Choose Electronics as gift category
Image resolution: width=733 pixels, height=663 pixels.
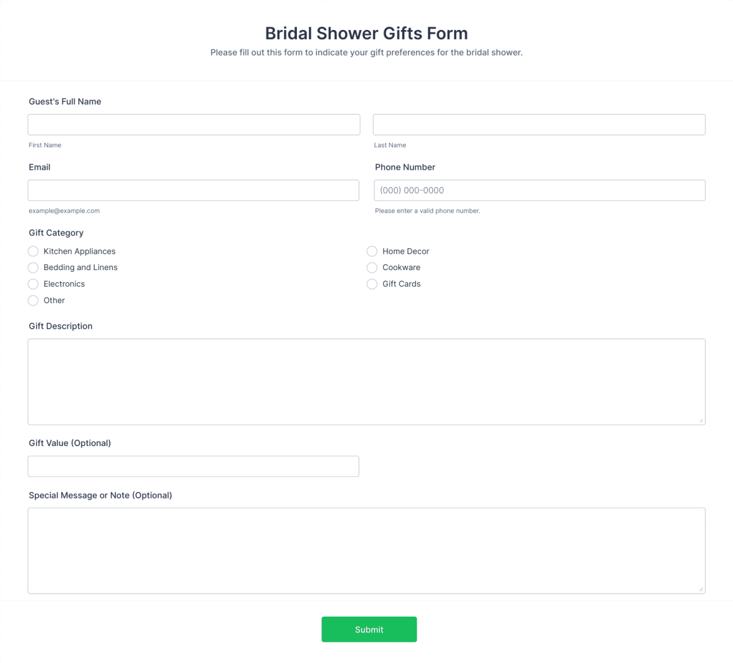(33, 284)
